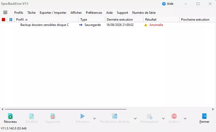Open the Aide menu in the menu bar
Image resolution: width=216 pixels, height=132 pixels.
(x=109, y=13)
